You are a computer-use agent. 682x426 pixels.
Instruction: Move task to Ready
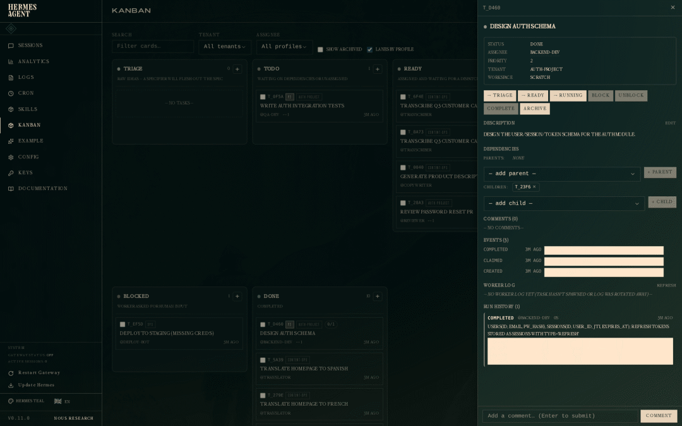(x=533, y=96)
